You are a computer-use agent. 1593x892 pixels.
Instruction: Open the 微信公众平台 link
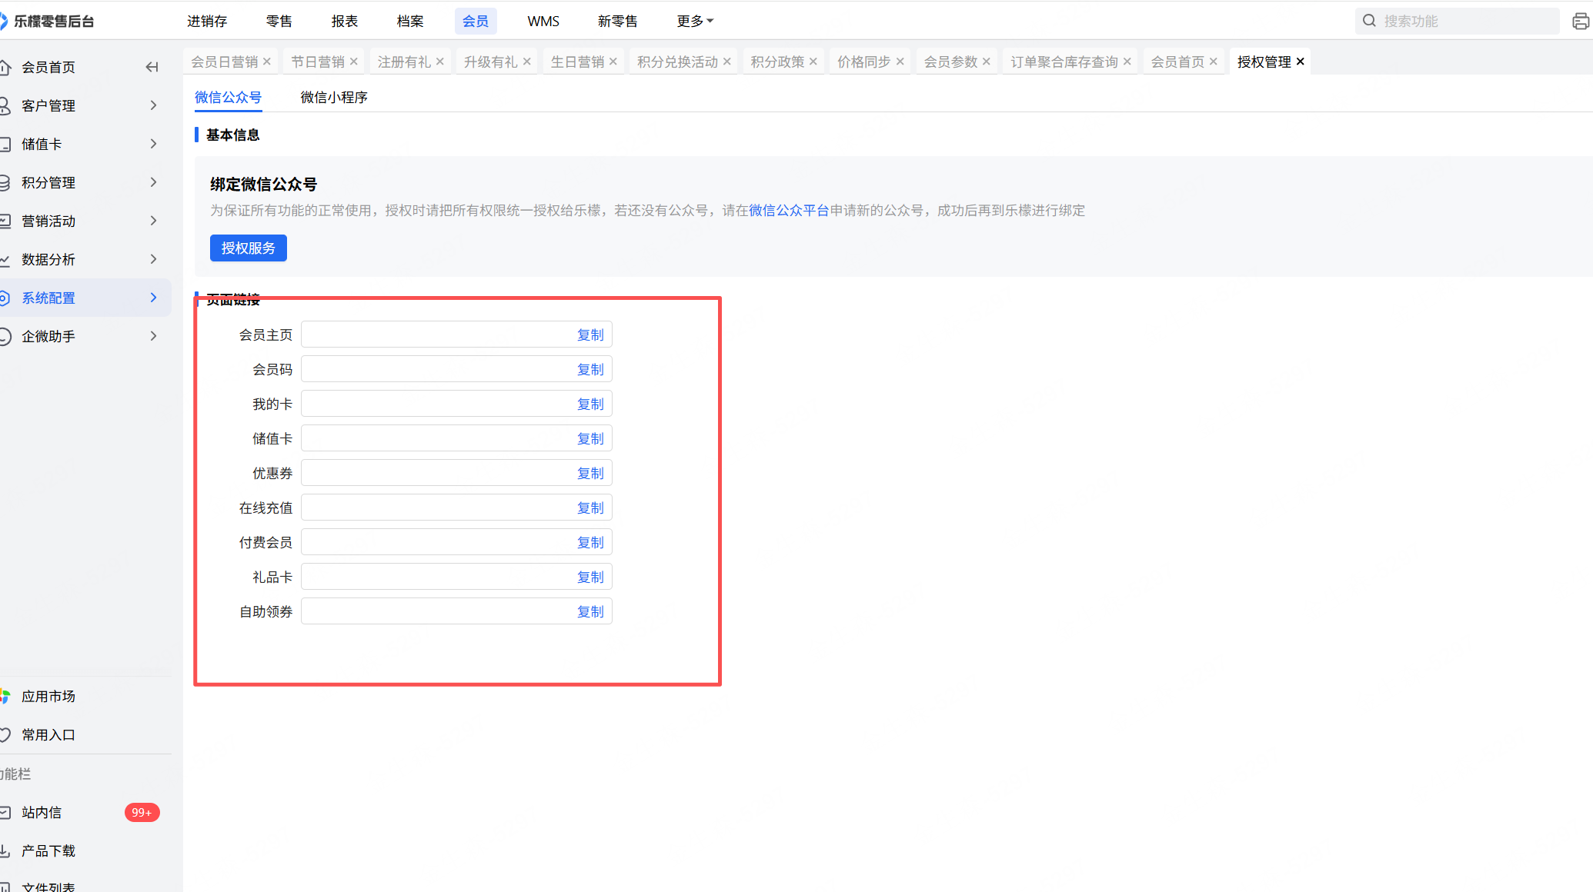(x=788, y=210)
